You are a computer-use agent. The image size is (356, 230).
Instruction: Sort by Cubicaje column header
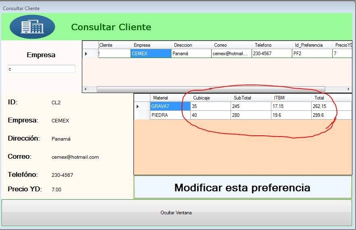210,98
